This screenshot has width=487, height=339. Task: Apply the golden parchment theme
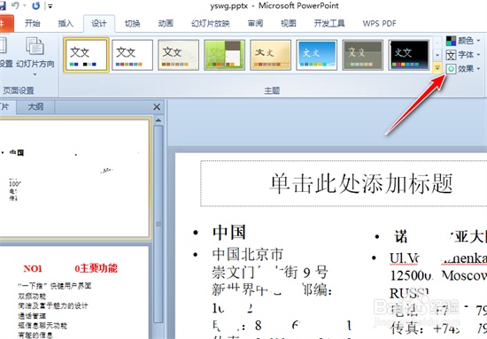[x=270, y=55]
